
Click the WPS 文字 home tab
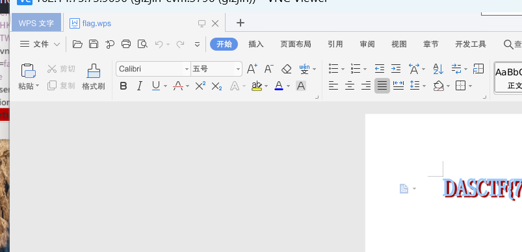coord(36,23)
